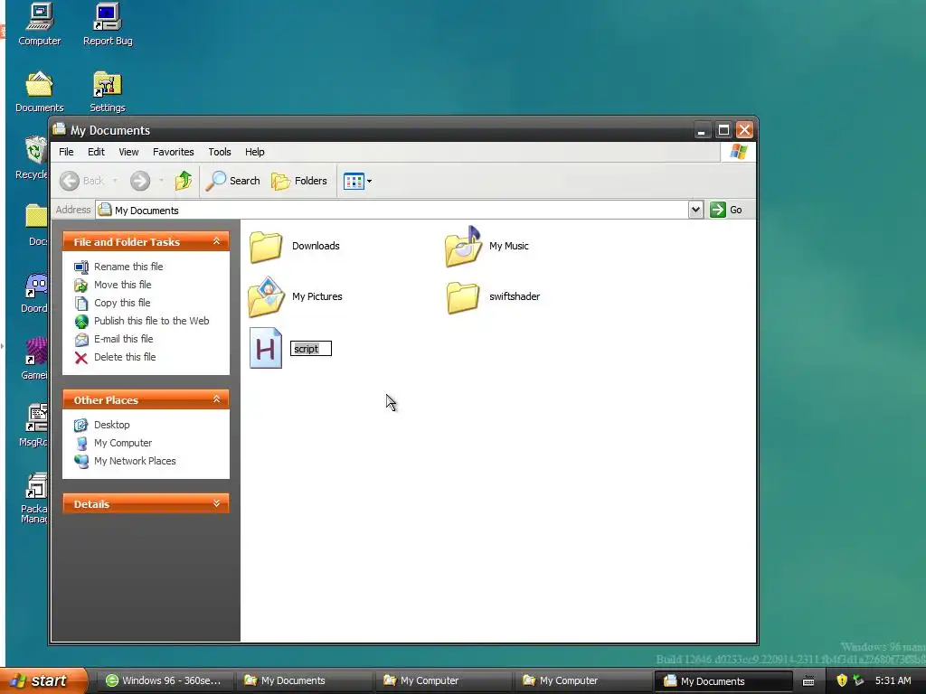Select the Downloads folder icon

pyautogui.click(x=266, y=246)
